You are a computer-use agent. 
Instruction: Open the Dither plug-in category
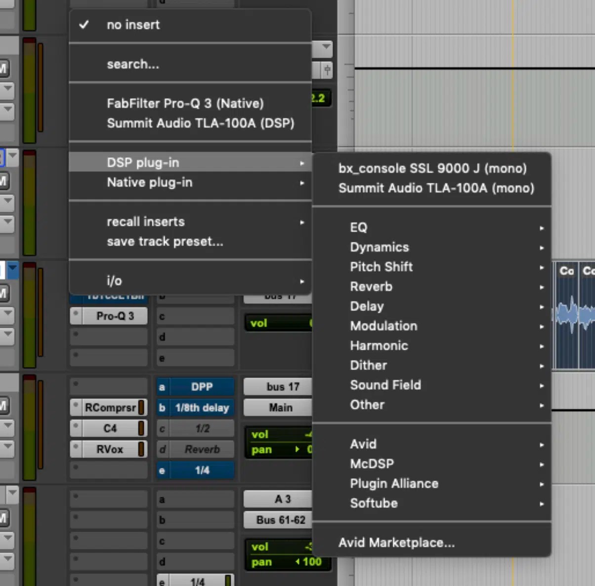pyautogui.click(x=432, y=366)
